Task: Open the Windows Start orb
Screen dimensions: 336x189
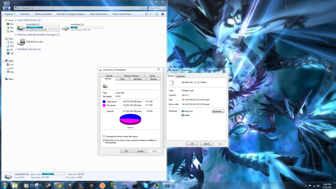Action: (x=5, y=186)
